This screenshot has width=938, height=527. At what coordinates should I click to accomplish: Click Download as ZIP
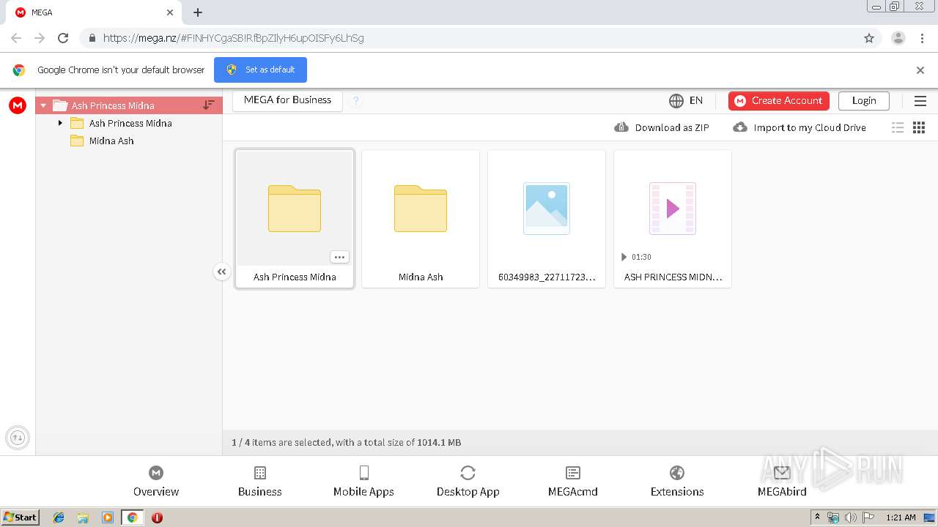pyautogui.click(x=662, y=127)
